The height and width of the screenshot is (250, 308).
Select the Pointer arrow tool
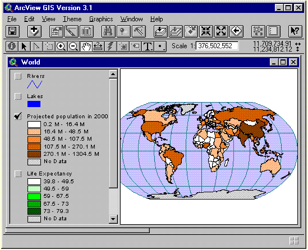[x=24, y=47]
